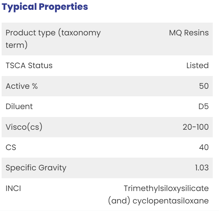Select the INCI label
The width and height of the screenshot is (219, 211).
13,188
